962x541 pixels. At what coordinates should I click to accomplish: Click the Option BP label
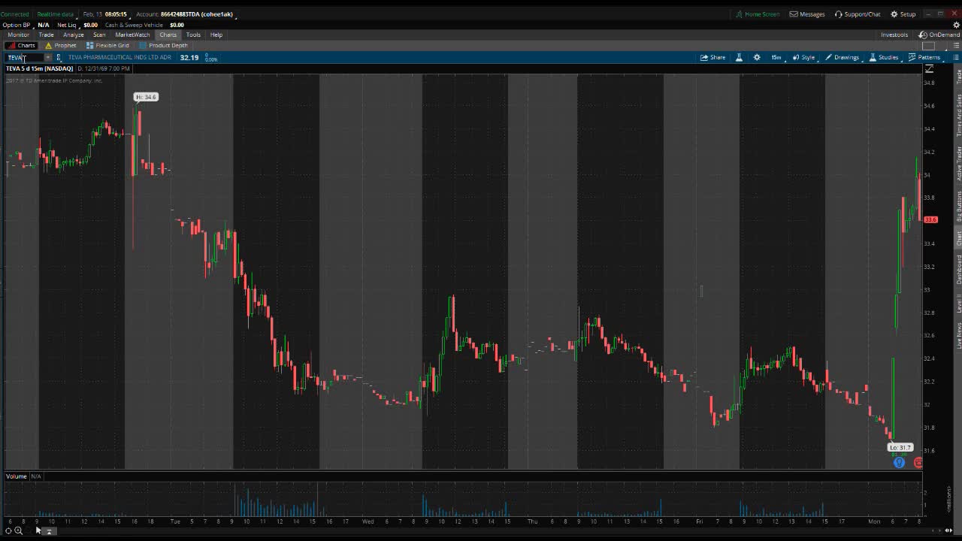(x=17, y=25)
